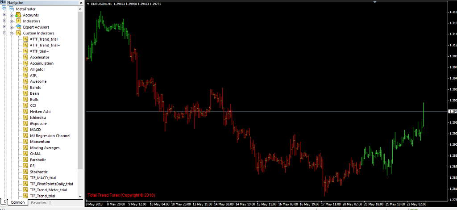Click the icon beside Accelerator indicator

25,57
